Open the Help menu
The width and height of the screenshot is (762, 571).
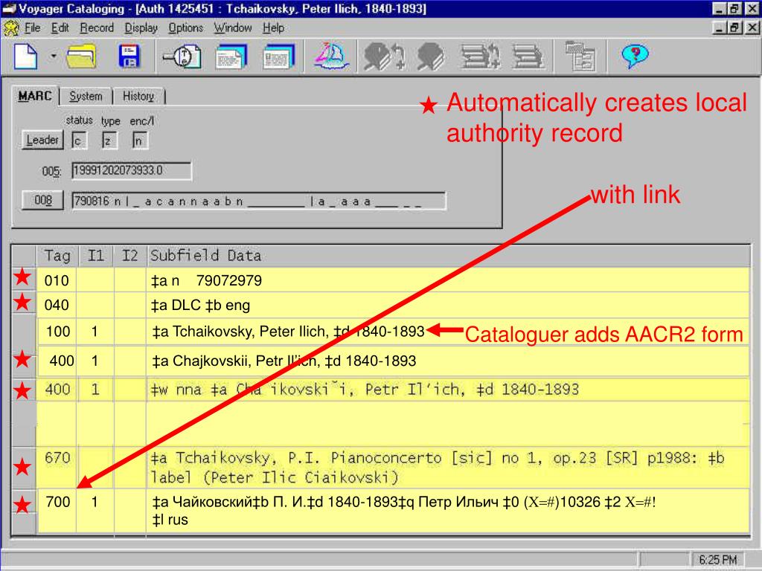click(x=273, y=28)
